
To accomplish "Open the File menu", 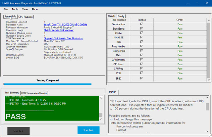I will tap(6, 9).
